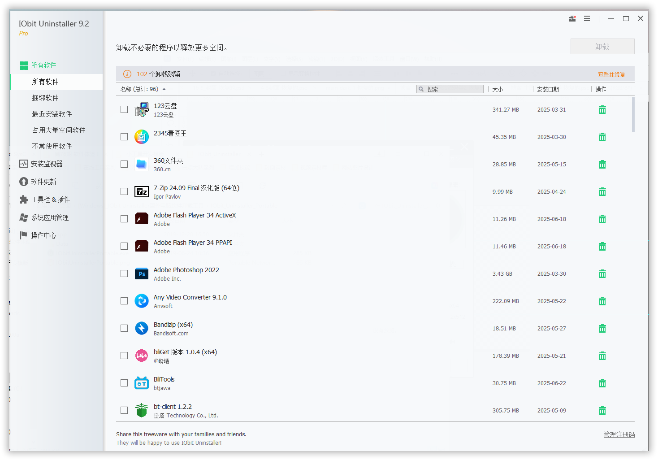Click the trash icon for Bandizip (x64)
The image size is (658, 460).
pyautogui.click(x=602, y=329)
